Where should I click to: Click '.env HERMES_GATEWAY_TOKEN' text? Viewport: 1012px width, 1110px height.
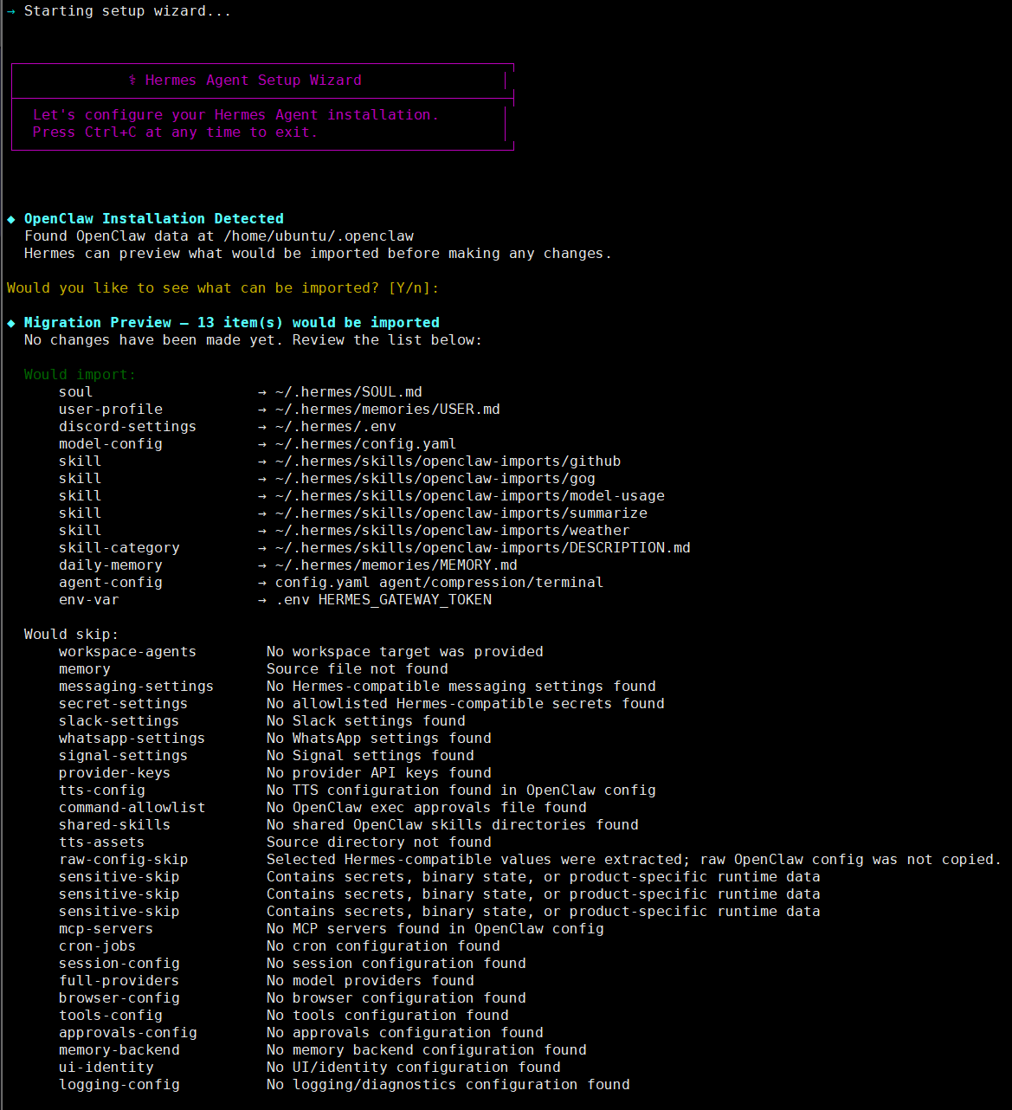(x=384, y=599)
